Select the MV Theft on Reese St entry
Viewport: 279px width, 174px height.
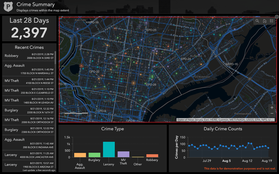tap(29, 80)
